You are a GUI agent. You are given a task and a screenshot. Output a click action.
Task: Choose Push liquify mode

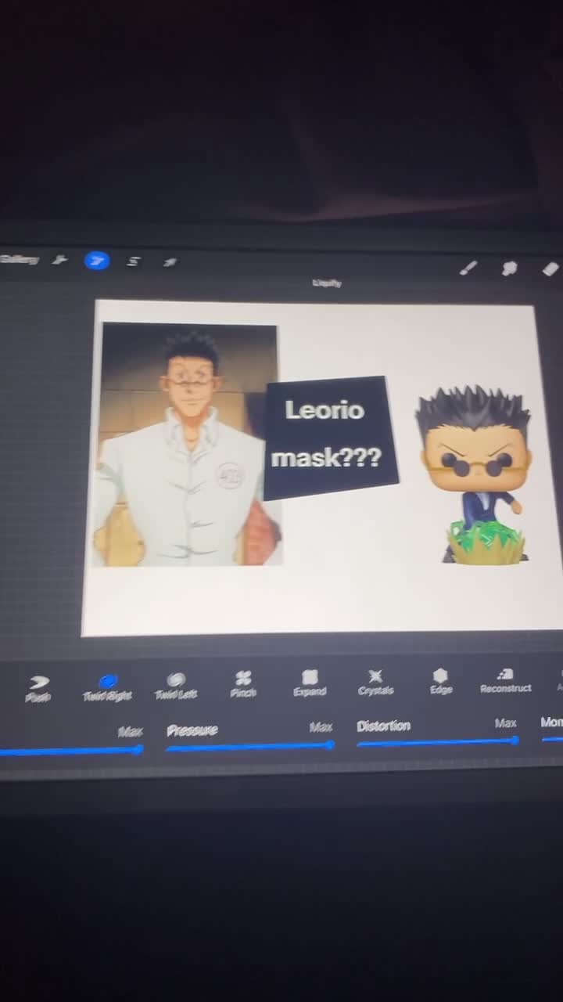38,689
